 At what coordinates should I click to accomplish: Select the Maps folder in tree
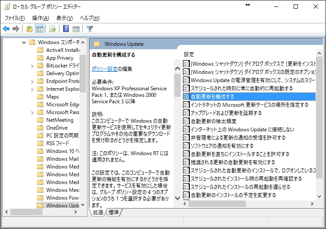pos(53,97)
